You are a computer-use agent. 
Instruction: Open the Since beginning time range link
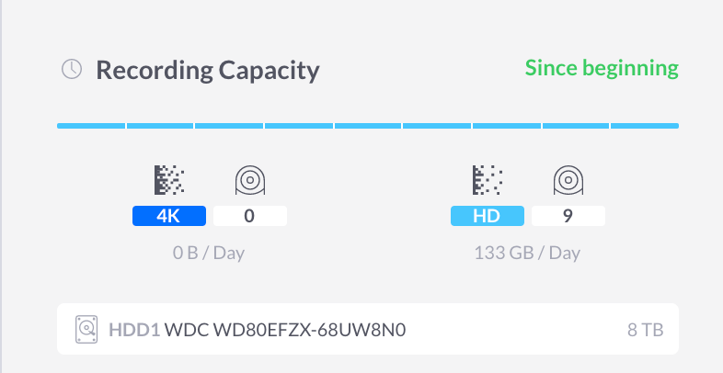[x=602, y=68]
